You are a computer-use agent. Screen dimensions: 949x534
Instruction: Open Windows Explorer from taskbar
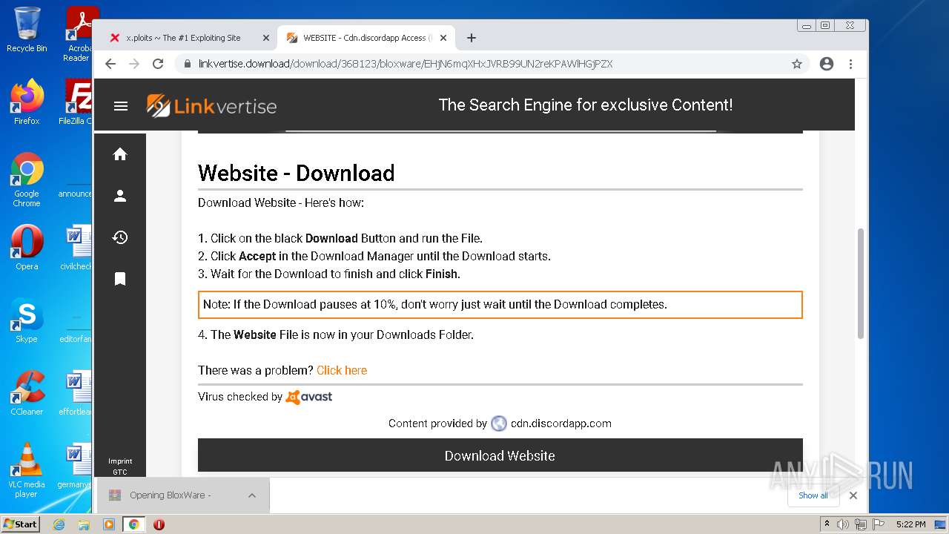(x=84, y=524)
